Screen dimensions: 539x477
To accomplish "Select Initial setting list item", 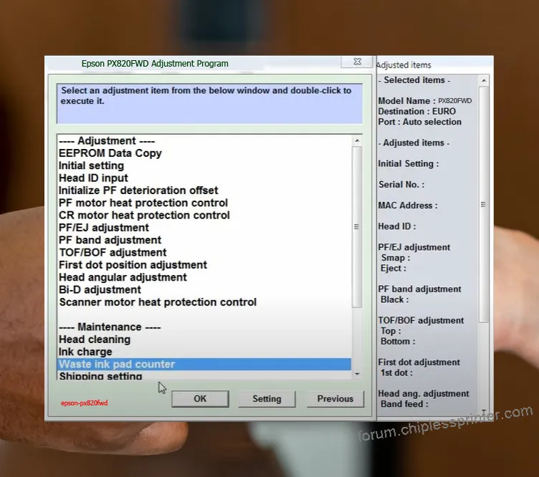I will click(x=91, y=165).
